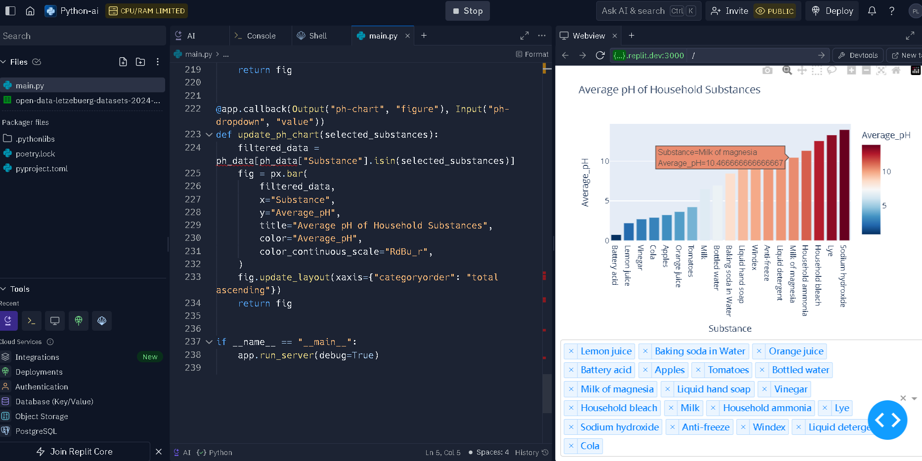Open the substance dropdown arrow

coord(914,398)
